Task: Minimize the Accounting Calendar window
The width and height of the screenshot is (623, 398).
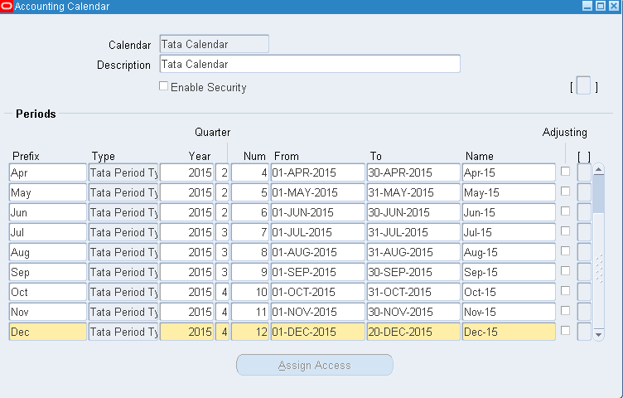Action: coord(587,7)
